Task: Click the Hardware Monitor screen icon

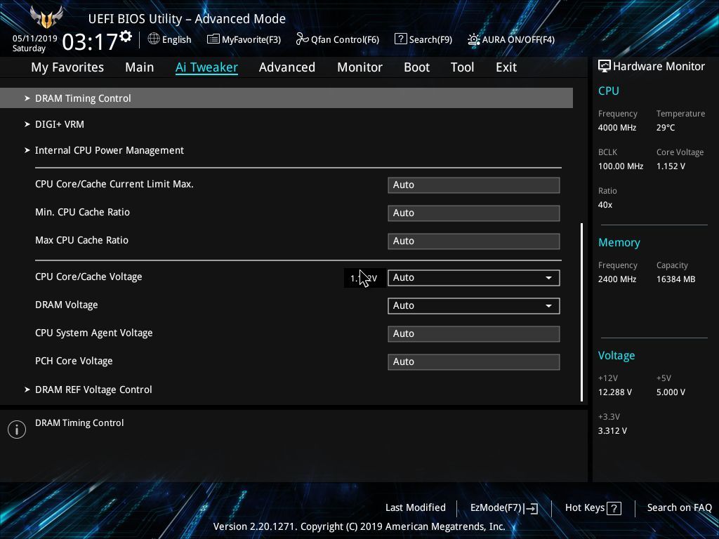Action: (605, 67)
